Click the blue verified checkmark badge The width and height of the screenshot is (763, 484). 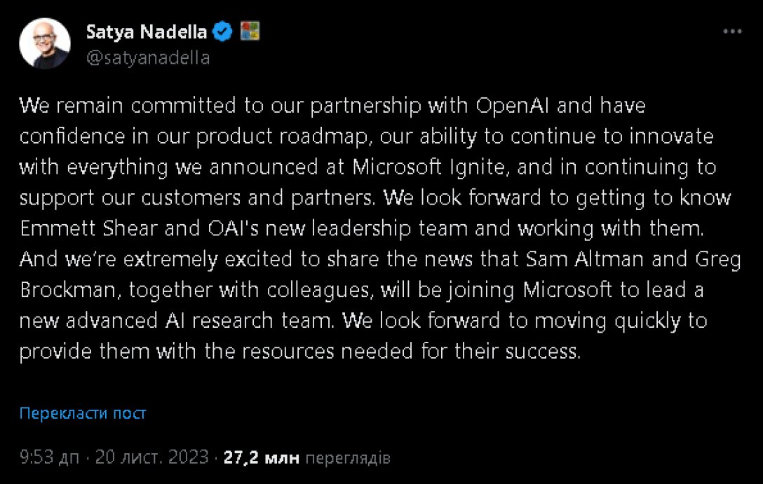click(x=222, y=31)
